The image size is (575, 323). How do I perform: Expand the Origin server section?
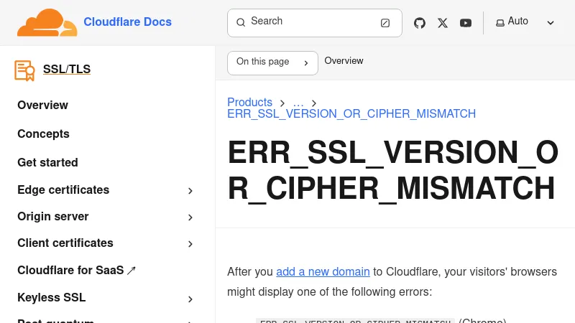(x=190, y=217)
